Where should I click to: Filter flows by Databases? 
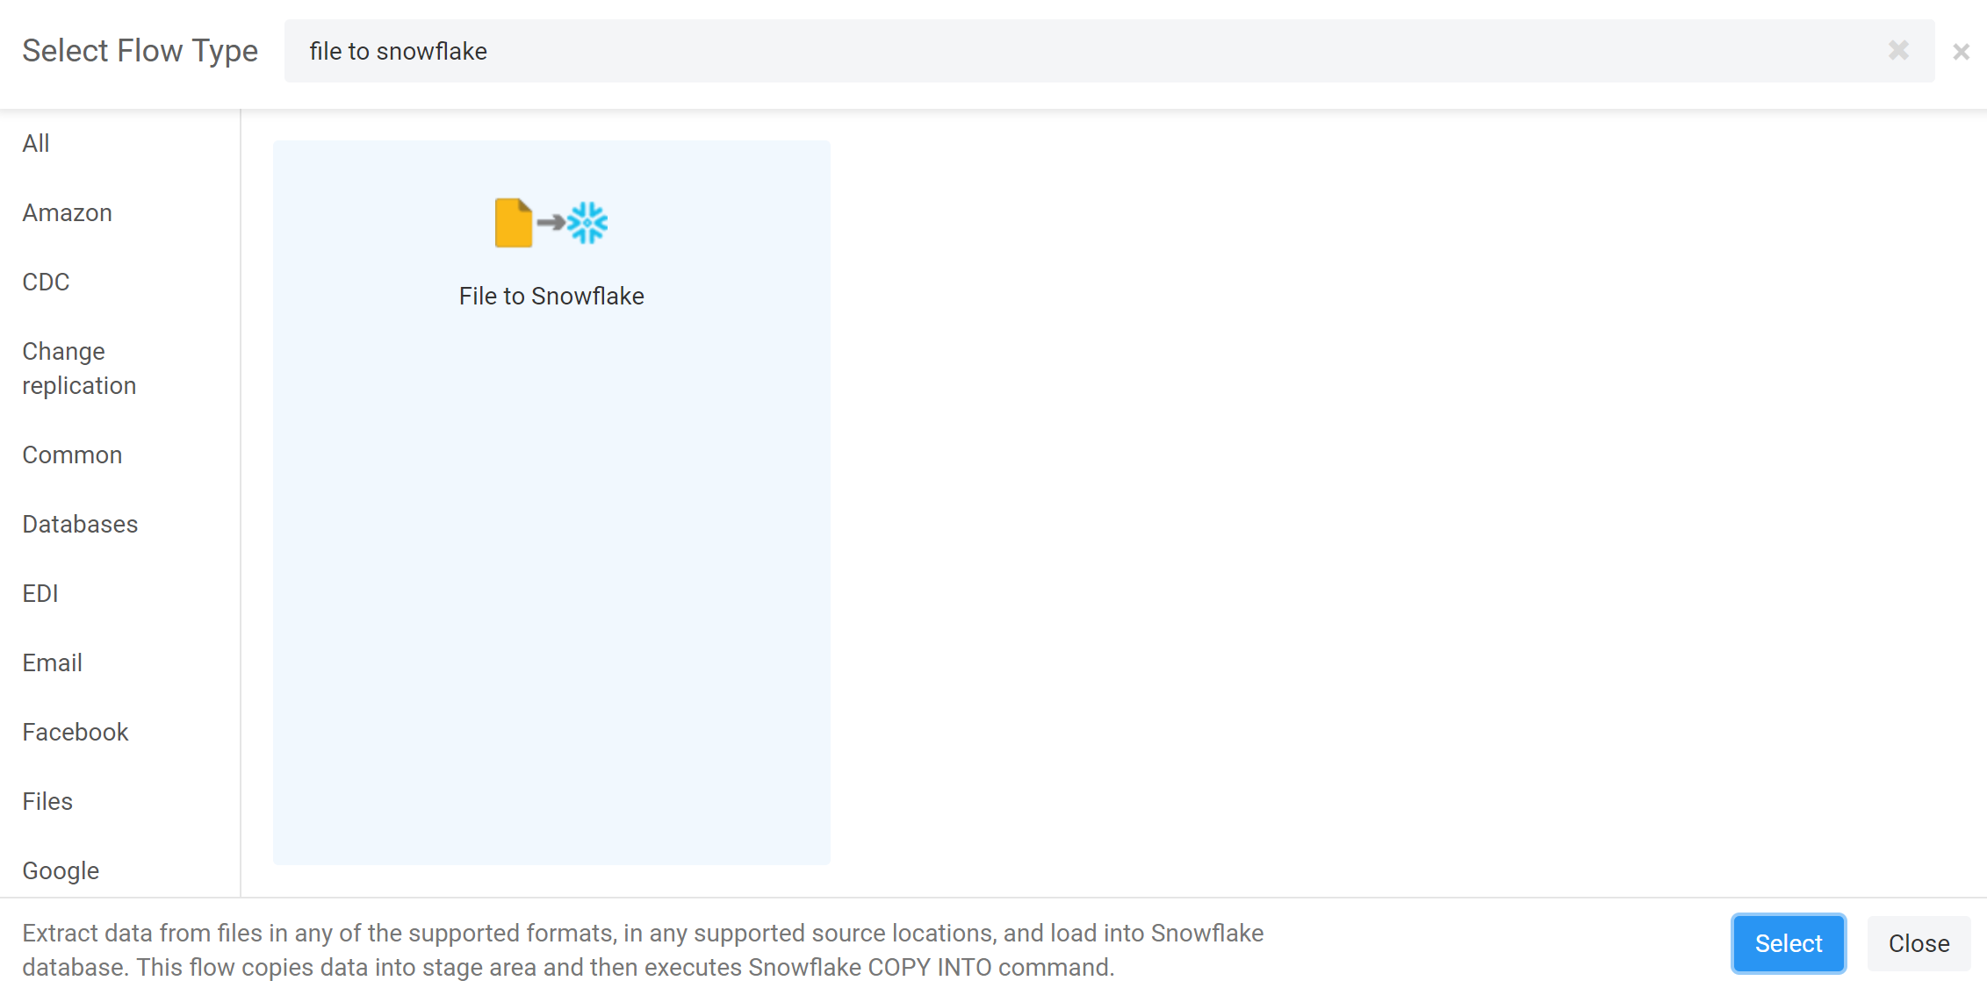coord(80,524)
